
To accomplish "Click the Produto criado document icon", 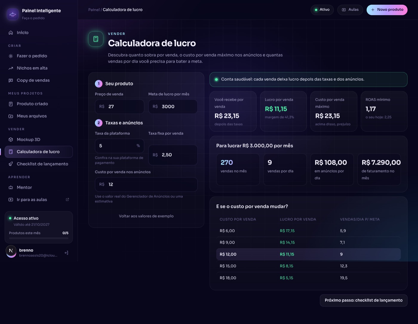I will click(x=11, y=104).
